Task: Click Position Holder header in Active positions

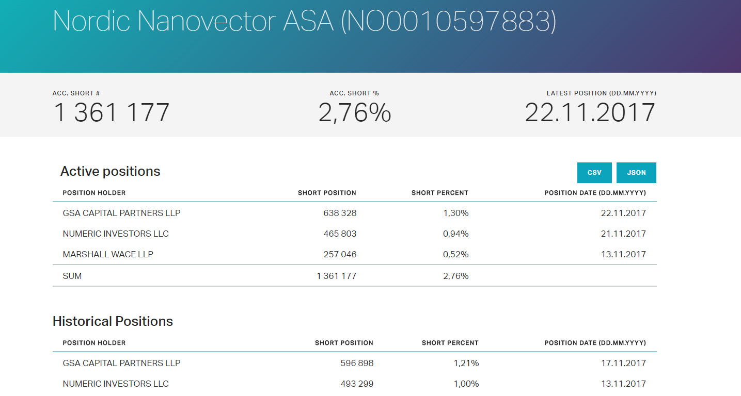Action: click(x=94, y=193)
